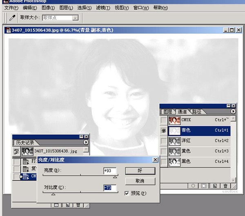The height and width of the screenshot is (216, 245).
Task: Click the 好 OK button
Action: (x=140, y=171)
